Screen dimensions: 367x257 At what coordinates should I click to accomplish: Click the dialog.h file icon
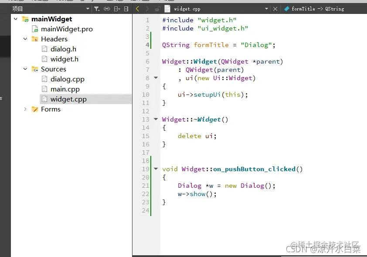44,49
